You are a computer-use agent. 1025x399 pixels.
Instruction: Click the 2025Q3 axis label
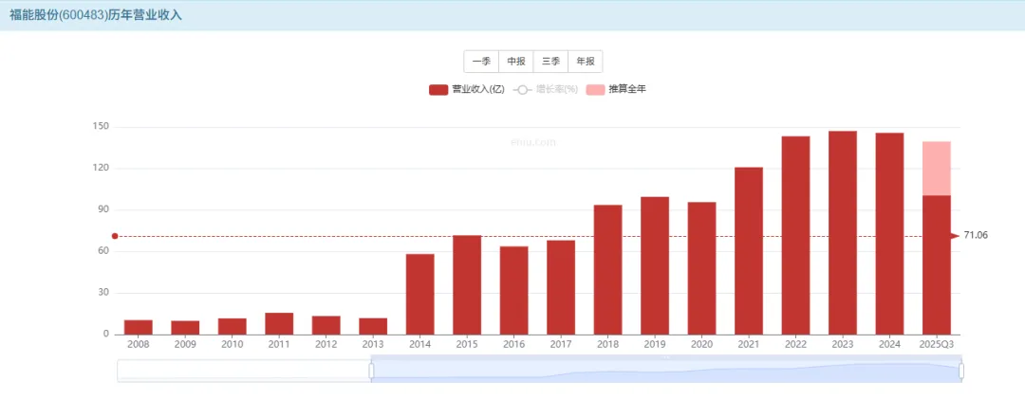pyautogui.click(x=937, y=343)
